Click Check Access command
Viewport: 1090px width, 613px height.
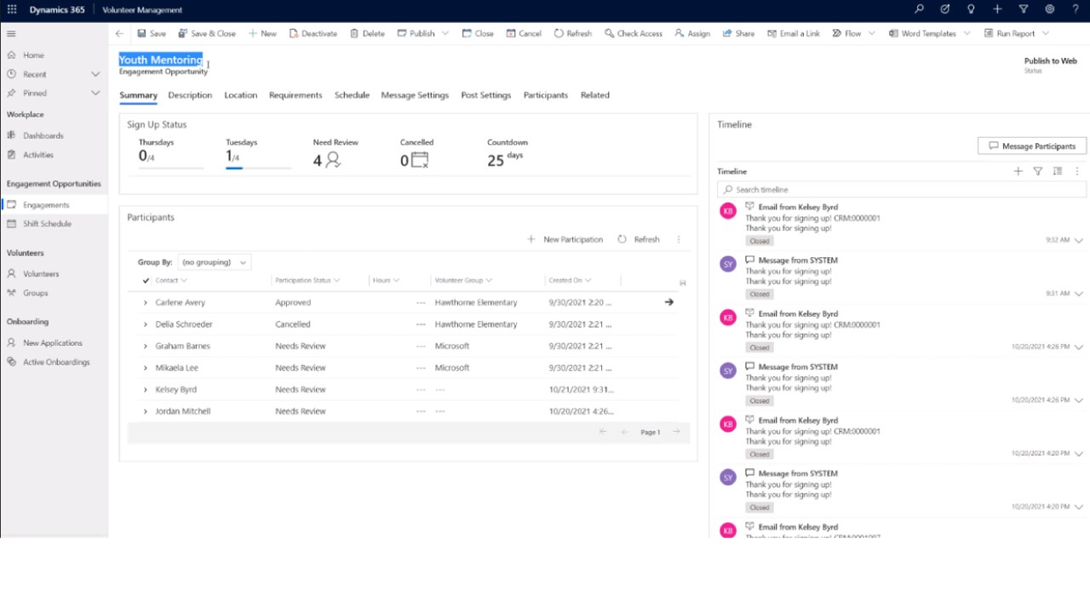[634, 33]
